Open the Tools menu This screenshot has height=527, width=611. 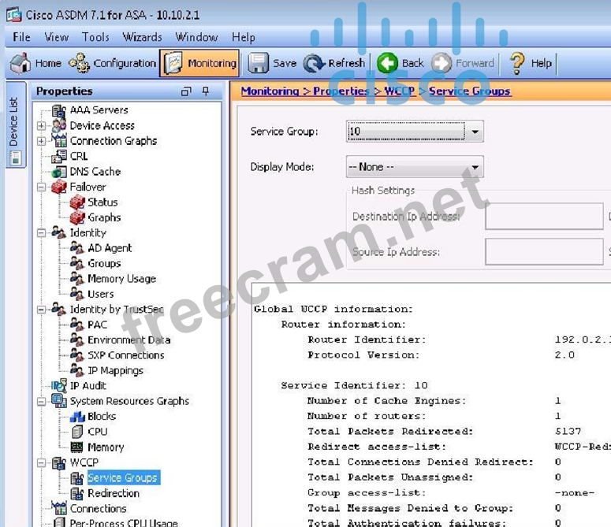coord(95,37)
